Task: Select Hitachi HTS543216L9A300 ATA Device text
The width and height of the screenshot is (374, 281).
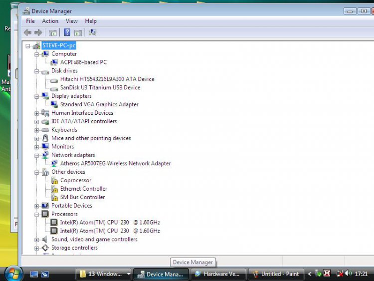Action: point(107,79)
